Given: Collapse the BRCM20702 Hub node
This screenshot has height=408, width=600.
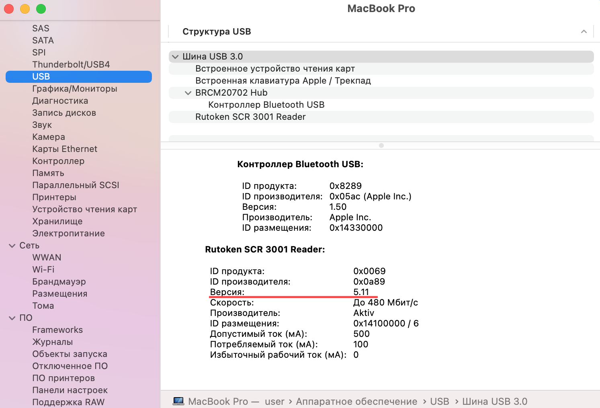Looking at the screenshot, I should (x=188, y=93).
